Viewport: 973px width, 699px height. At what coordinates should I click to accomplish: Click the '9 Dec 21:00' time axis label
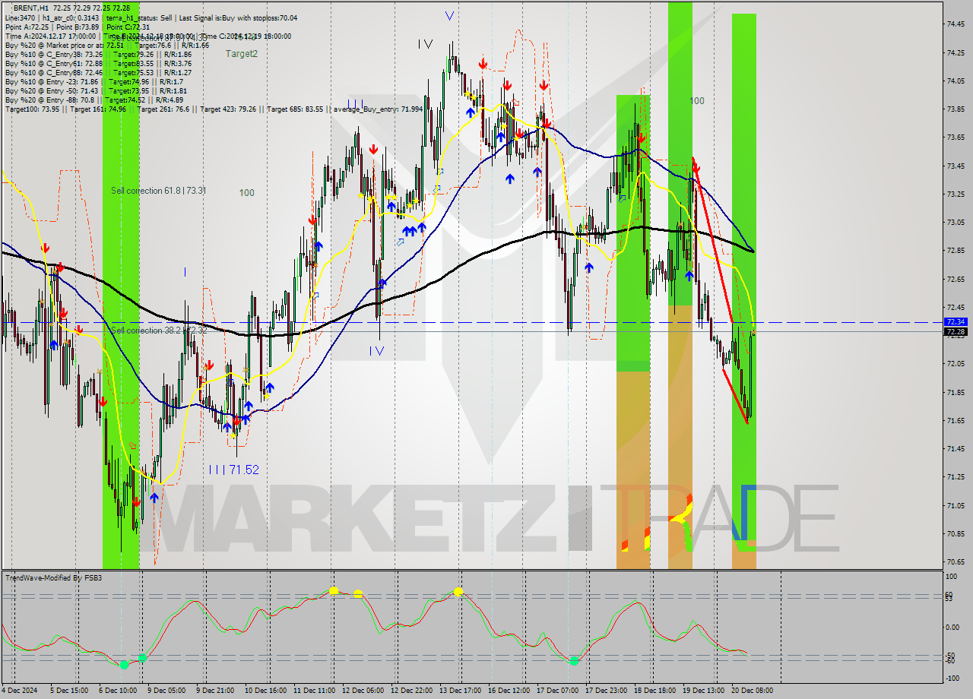pos(215,691)
